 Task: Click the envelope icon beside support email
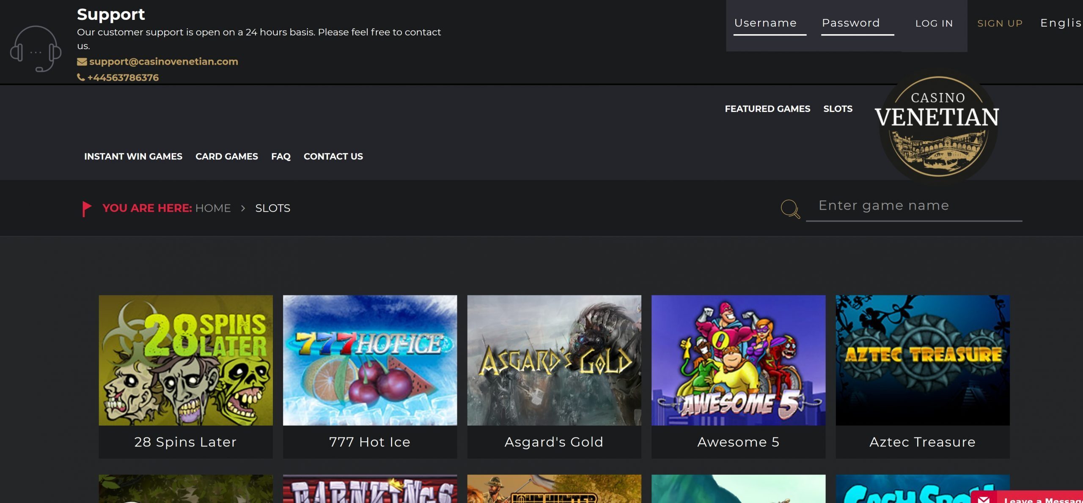click(x=82, y=62)
